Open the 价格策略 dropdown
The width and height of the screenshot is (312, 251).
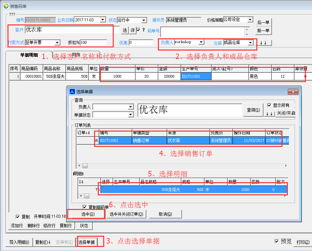coord(250,20)
